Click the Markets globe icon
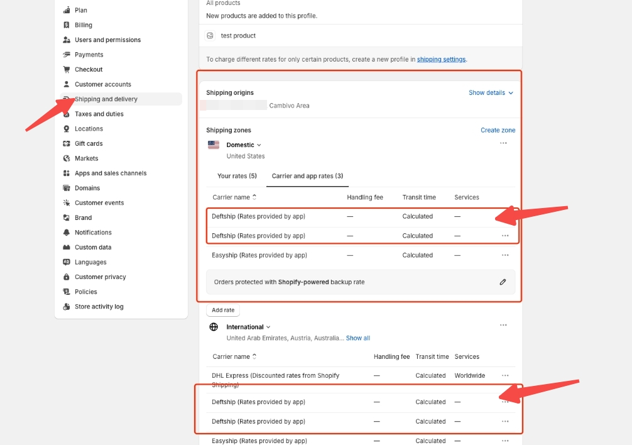Image resolution: width=632 pixels, height=445 pixels. tap(67, 158)
